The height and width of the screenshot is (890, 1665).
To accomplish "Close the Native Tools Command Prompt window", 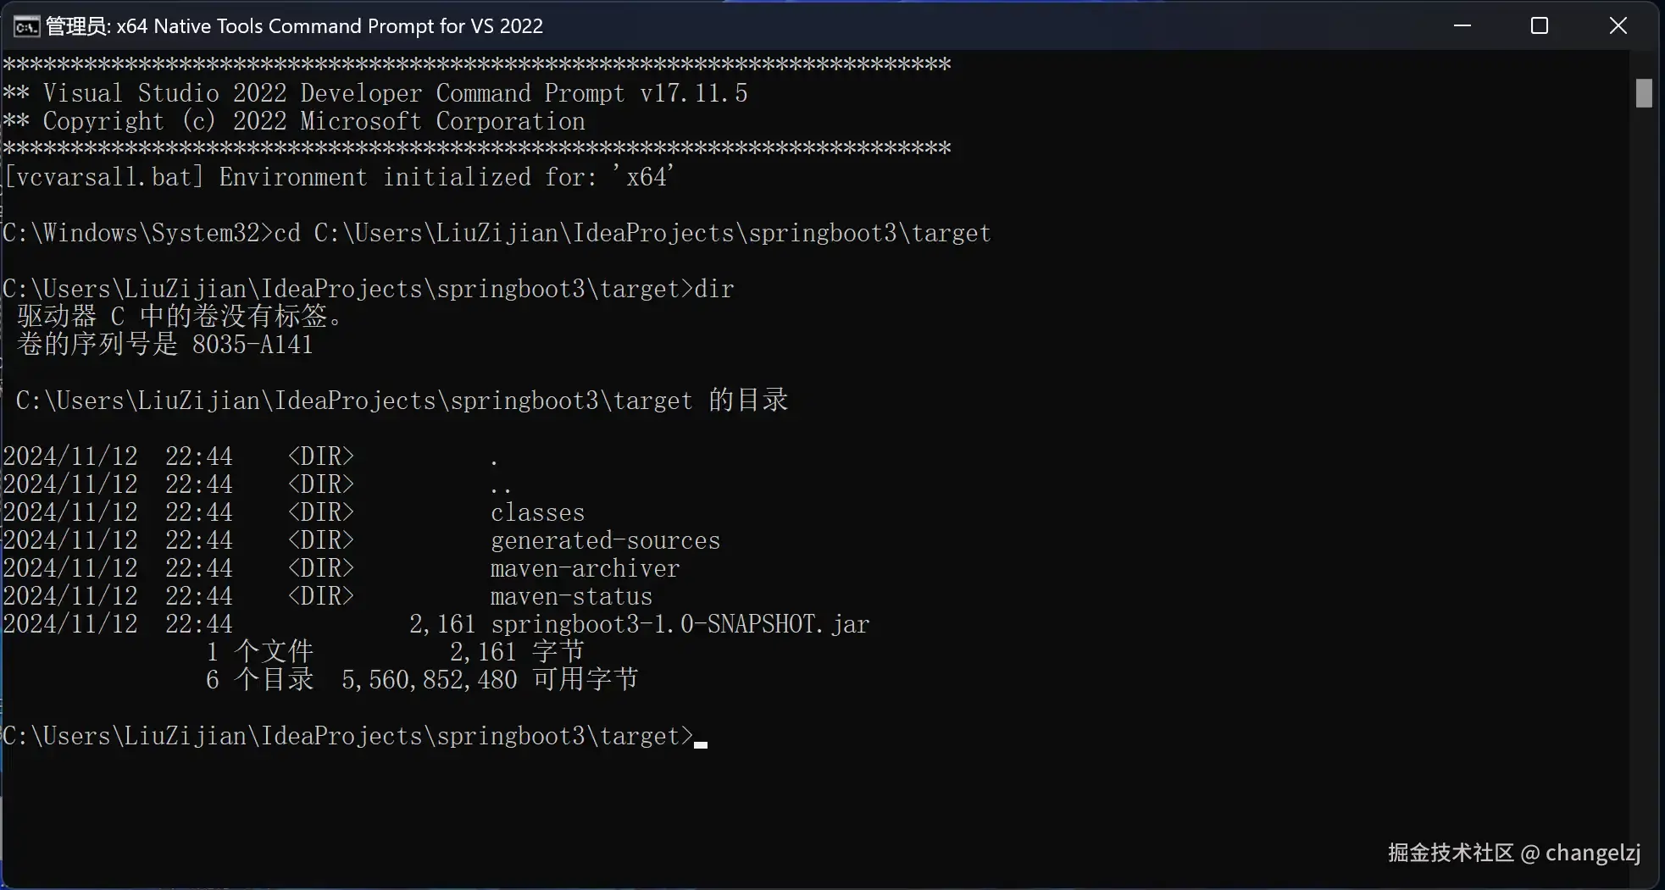I will point(1618,25).
